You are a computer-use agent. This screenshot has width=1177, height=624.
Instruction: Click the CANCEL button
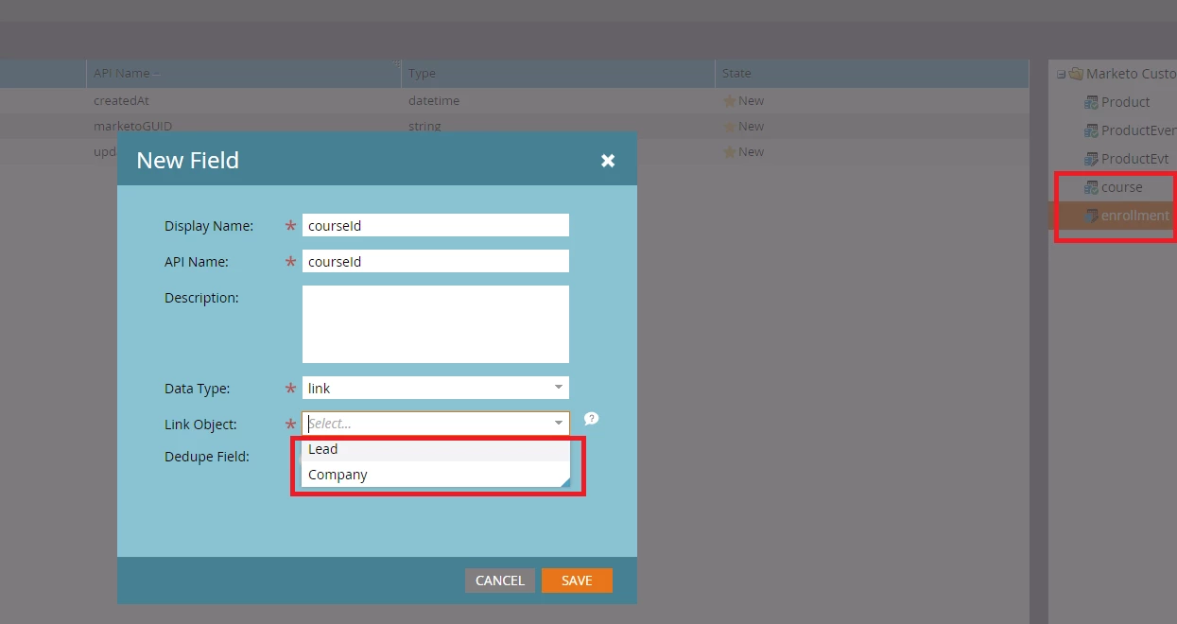tap(500, 581)
